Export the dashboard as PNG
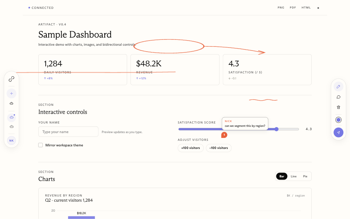Viewport: 350px width, 219px height. tap(281, 8)
